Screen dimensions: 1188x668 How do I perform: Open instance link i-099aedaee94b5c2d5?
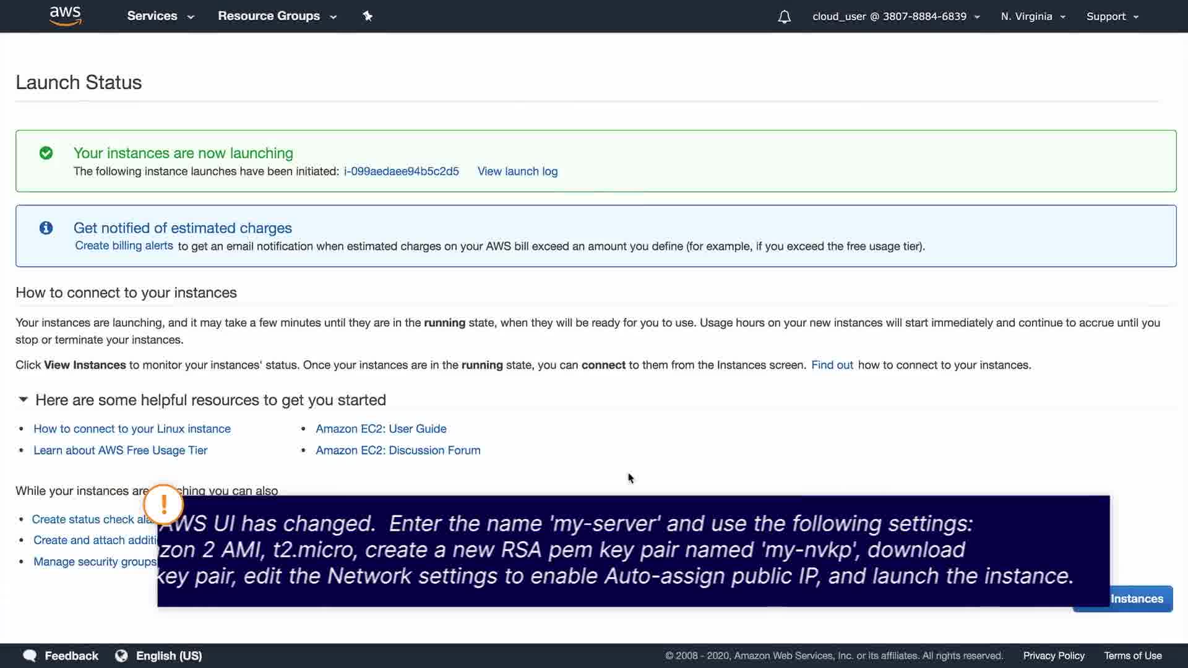tap(401, 171)
